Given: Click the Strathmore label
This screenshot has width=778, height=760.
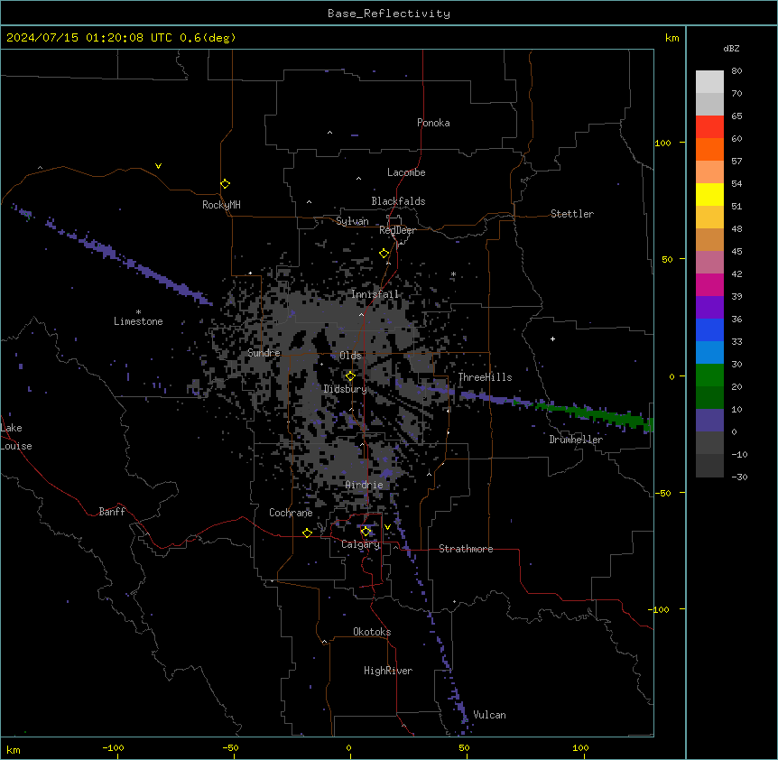Looking at the screenshot, I should point(466,549).
